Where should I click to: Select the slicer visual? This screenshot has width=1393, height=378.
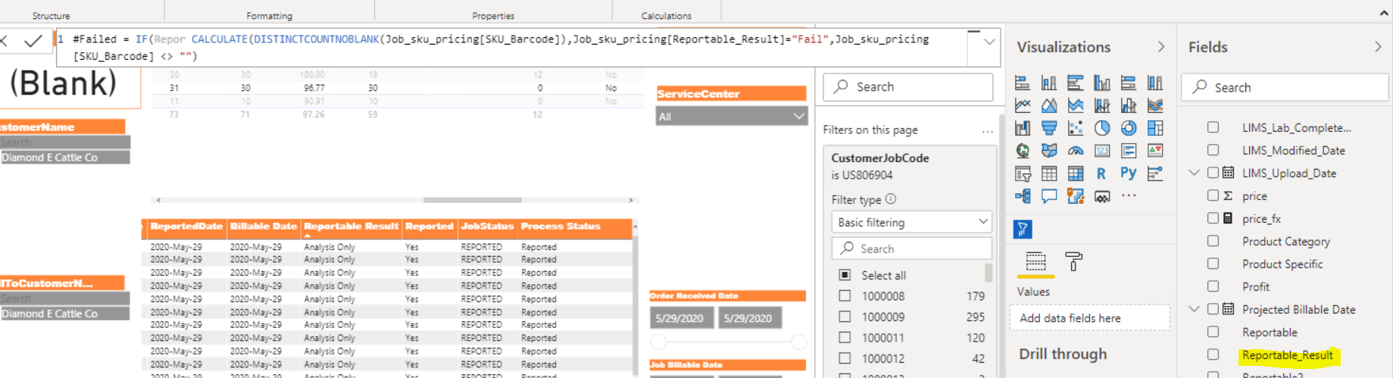click(1023, 174)
